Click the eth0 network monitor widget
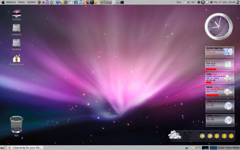Image resolution: width=240 pixels, height=150 pixels. (x=220, y=106)
